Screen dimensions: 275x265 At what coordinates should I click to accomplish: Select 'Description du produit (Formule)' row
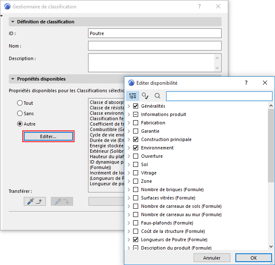click(176, 248)
